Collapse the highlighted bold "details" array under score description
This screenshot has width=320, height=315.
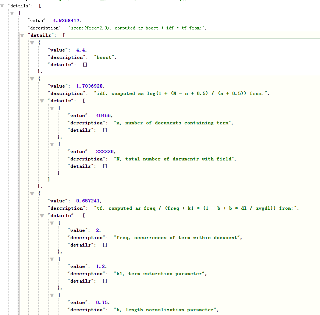(22, 35)
